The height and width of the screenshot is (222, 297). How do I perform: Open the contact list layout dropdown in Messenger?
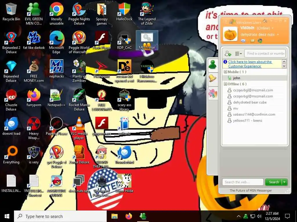click(x=238, y=54)
